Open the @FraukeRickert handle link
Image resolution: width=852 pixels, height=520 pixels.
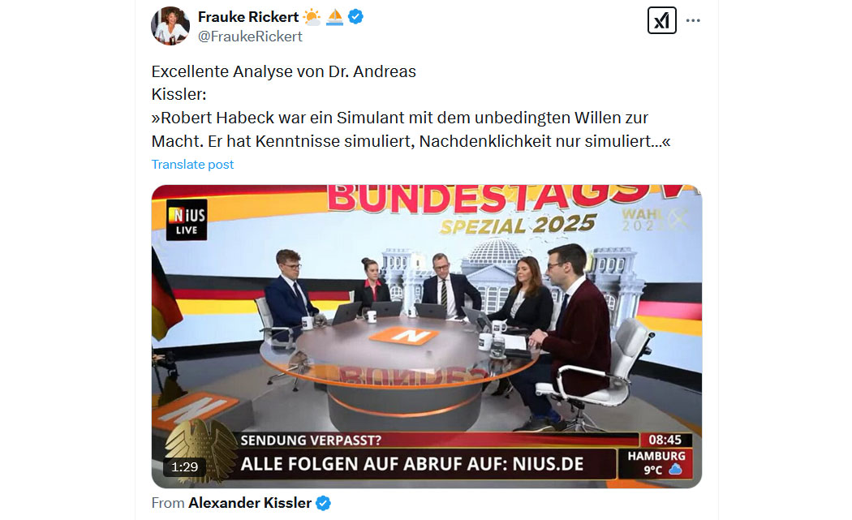coord(250,37)
